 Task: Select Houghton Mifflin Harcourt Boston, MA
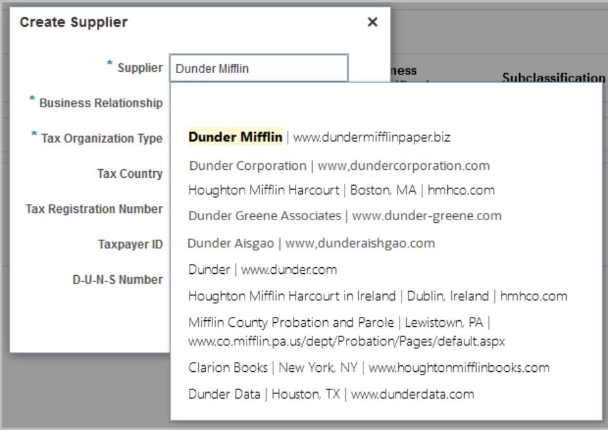coord(341,190)
